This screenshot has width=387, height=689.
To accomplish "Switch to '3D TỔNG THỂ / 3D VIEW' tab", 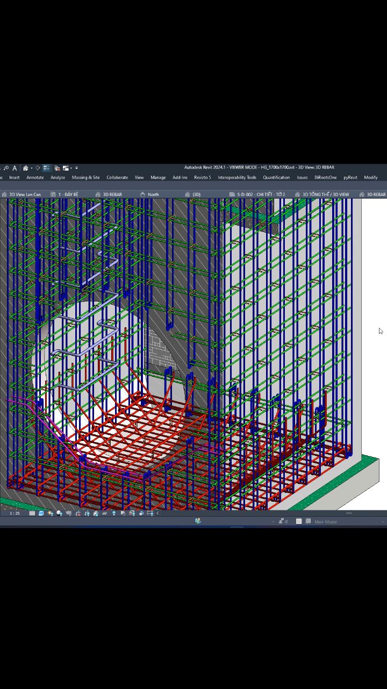I will tap(326, 194).
